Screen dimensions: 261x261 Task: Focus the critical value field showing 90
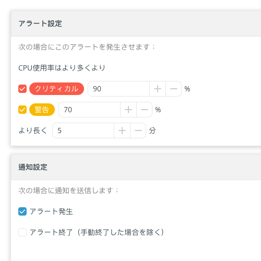coord(118,89)
